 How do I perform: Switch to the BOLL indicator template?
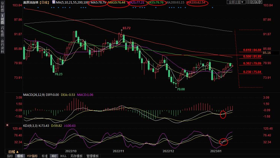(x=63, y=156)
